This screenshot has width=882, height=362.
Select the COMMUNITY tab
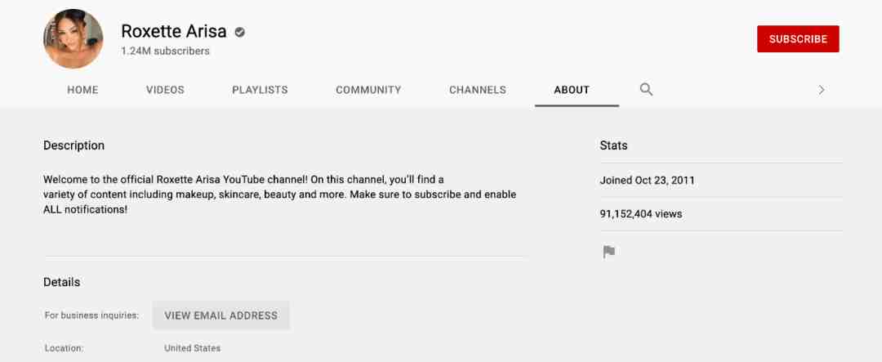click(368, 90)
